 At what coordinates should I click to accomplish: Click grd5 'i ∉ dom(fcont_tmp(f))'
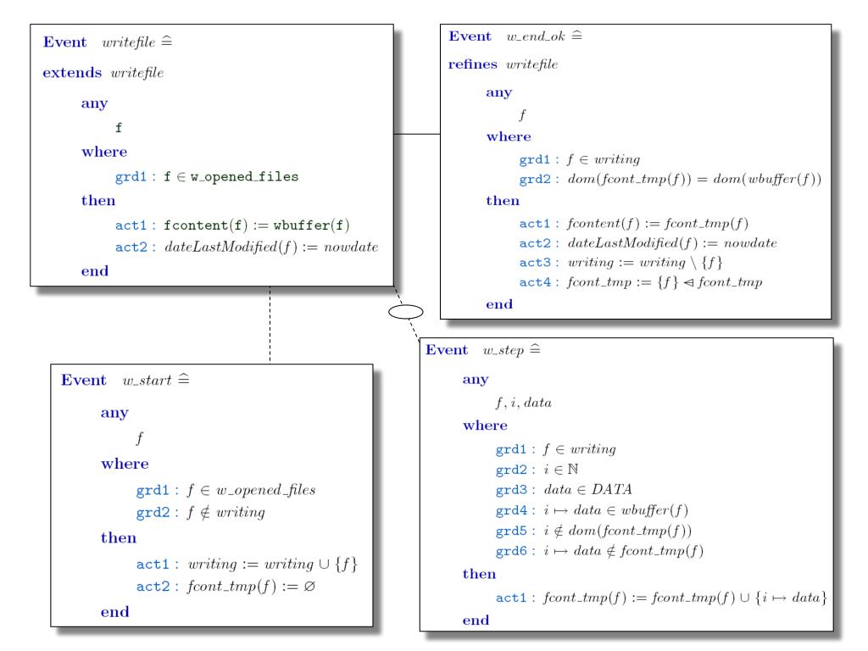coord(593,531)
